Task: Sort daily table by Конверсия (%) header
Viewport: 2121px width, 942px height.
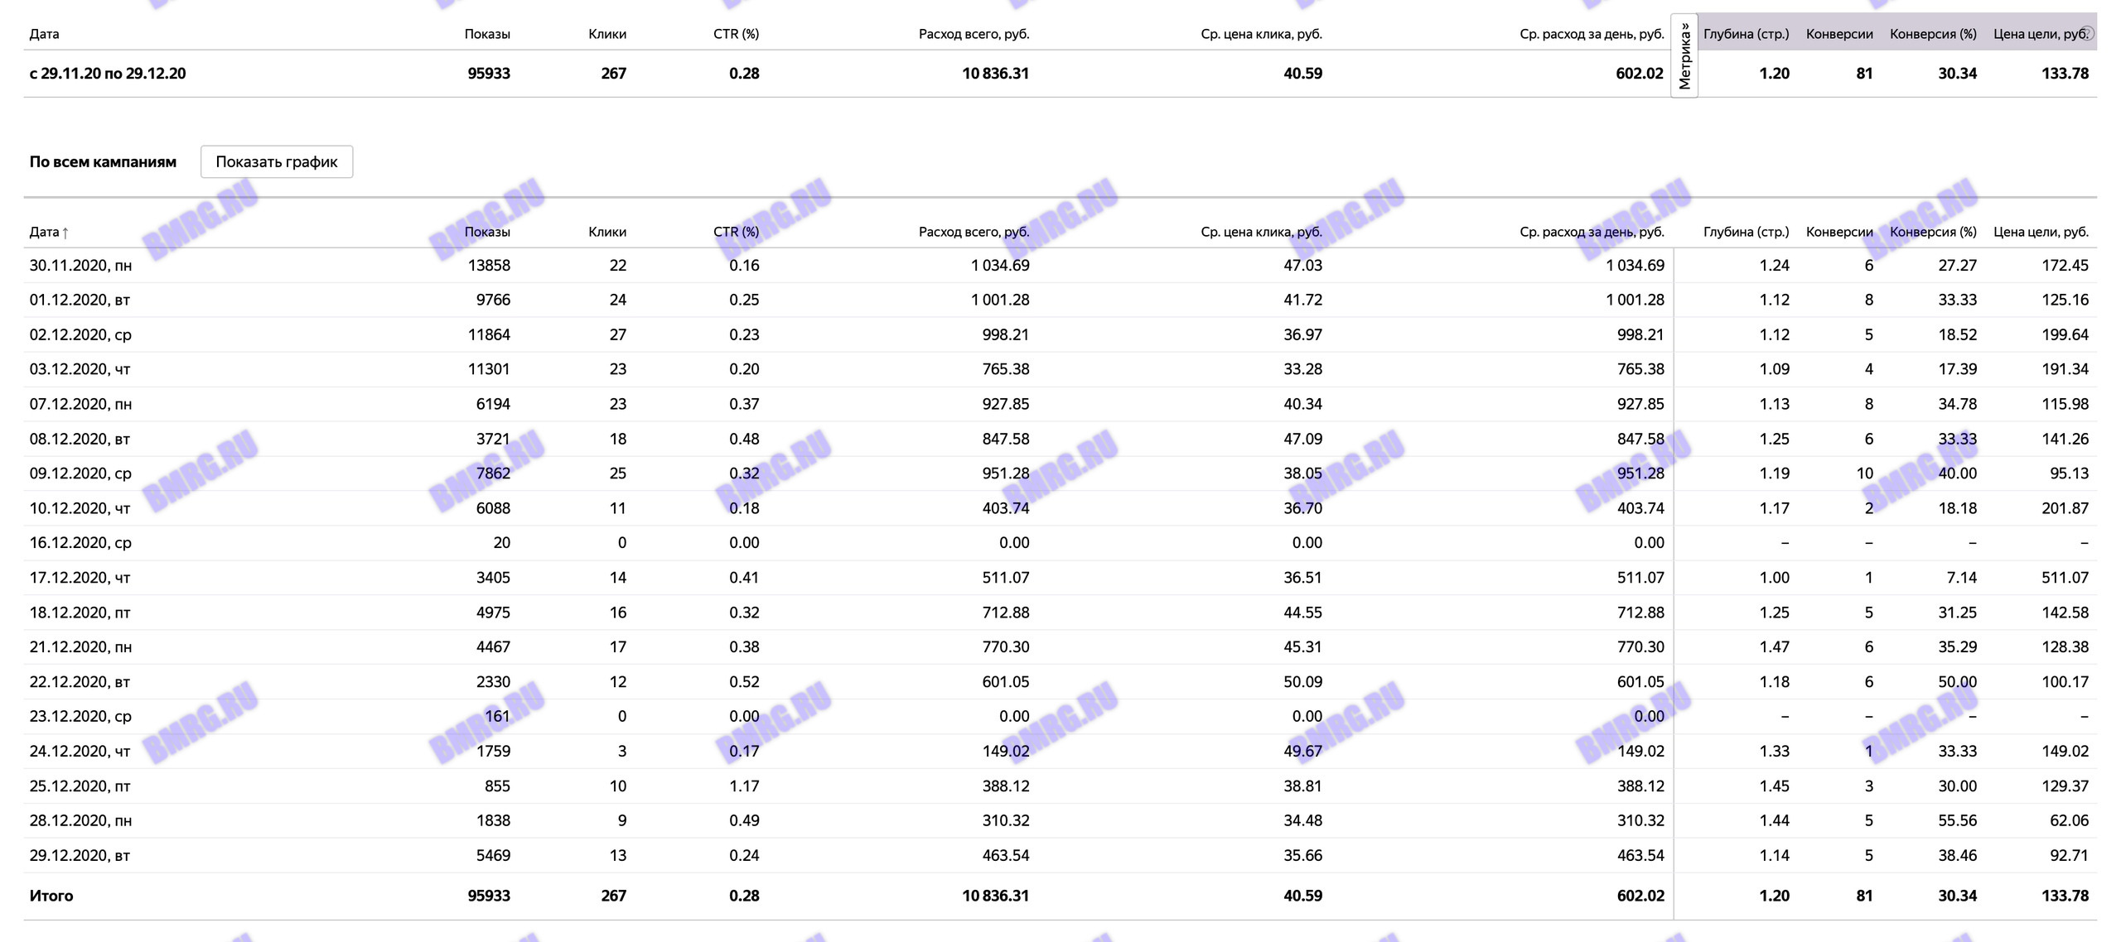Action: coord(1933,232)
